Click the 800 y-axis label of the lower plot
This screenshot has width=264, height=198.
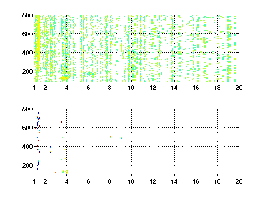coord(27,109)
